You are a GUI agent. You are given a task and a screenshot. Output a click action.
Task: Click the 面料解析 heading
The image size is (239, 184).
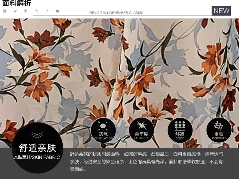pos(17,3)
